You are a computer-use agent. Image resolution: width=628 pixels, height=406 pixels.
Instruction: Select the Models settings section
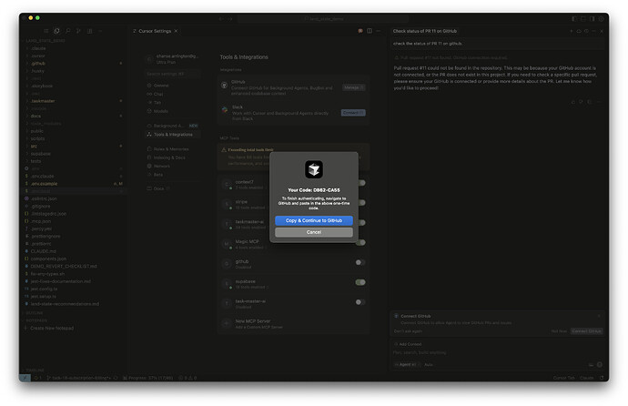173,111
